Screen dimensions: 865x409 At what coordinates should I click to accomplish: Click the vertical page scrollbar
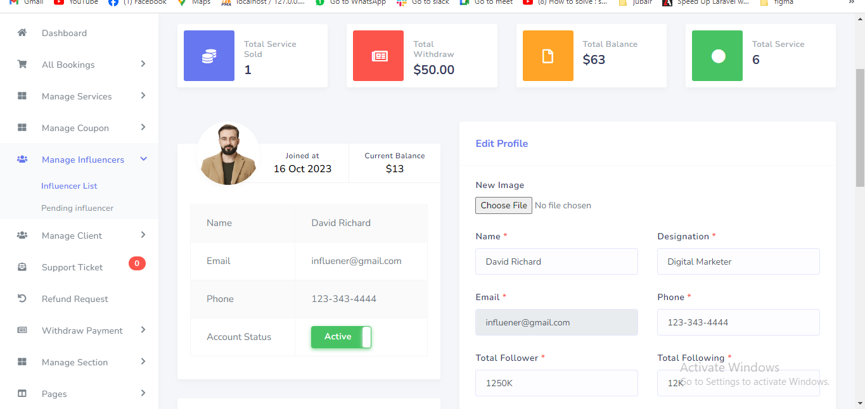click(860, 127)
